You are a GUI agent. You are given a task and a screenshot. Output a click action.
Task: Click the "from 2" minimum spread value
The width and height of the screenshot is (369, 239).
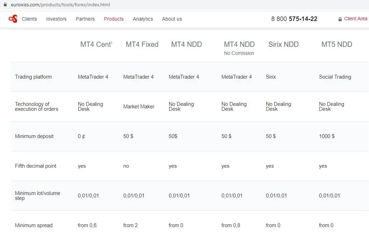(130, 225)
